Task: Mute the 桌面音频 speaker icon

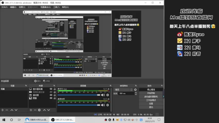Action: pos(103,105)
